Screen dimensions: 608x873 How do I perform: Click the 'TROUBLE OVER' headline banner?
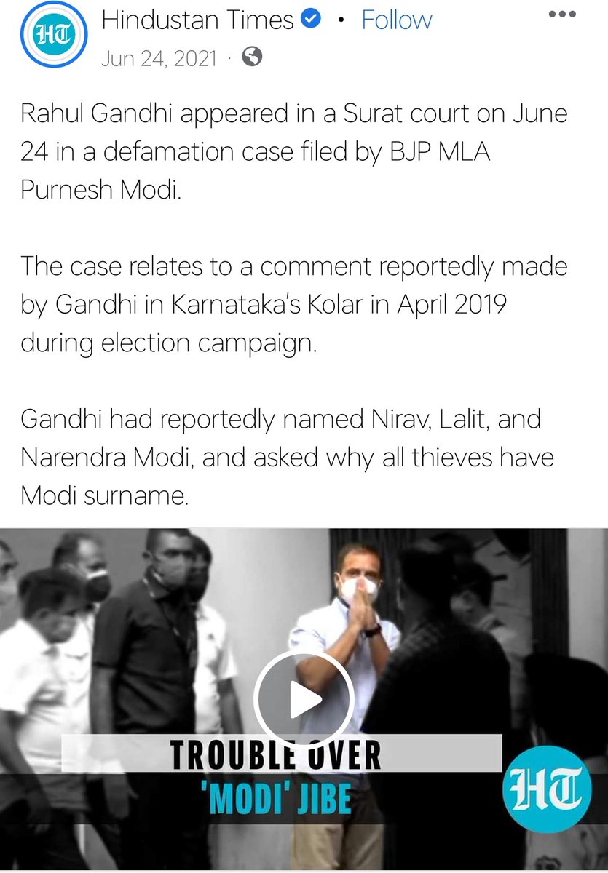coord(282,754)
